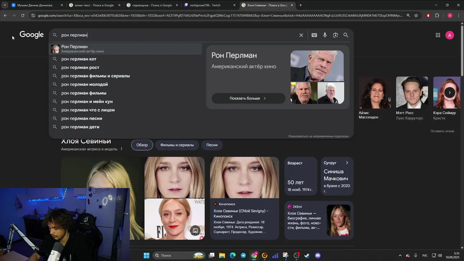
Task: Choose suggestion рон перлман фильмы
Action: pyautogui.click(x=125, y=93)
